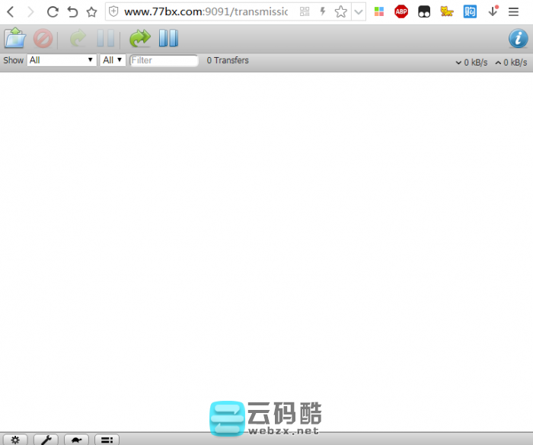Click the undo-close-tab curved arrow icon
Screen dimensions: 533x445
pos(72,12)
